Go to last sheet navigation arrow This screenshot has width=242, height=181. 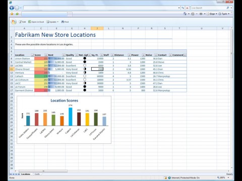click(19, 174)
